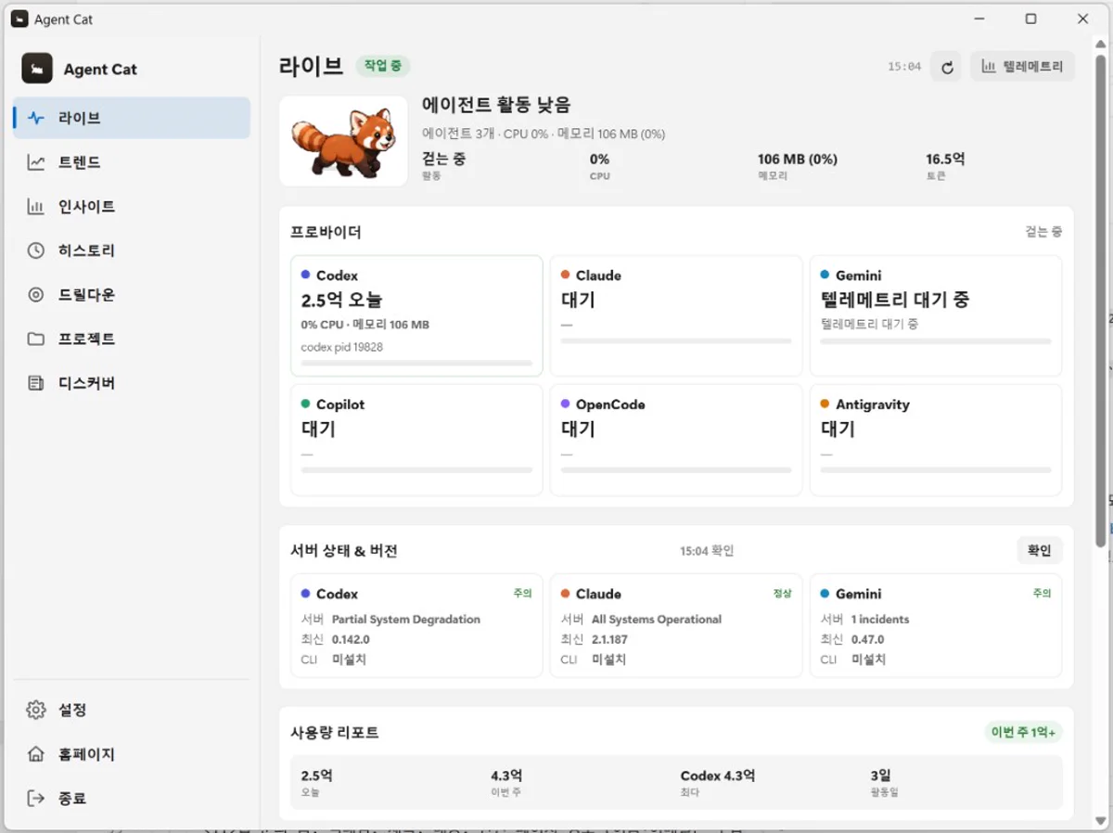Click the 16.5억 token value

(x=945, y=160)
